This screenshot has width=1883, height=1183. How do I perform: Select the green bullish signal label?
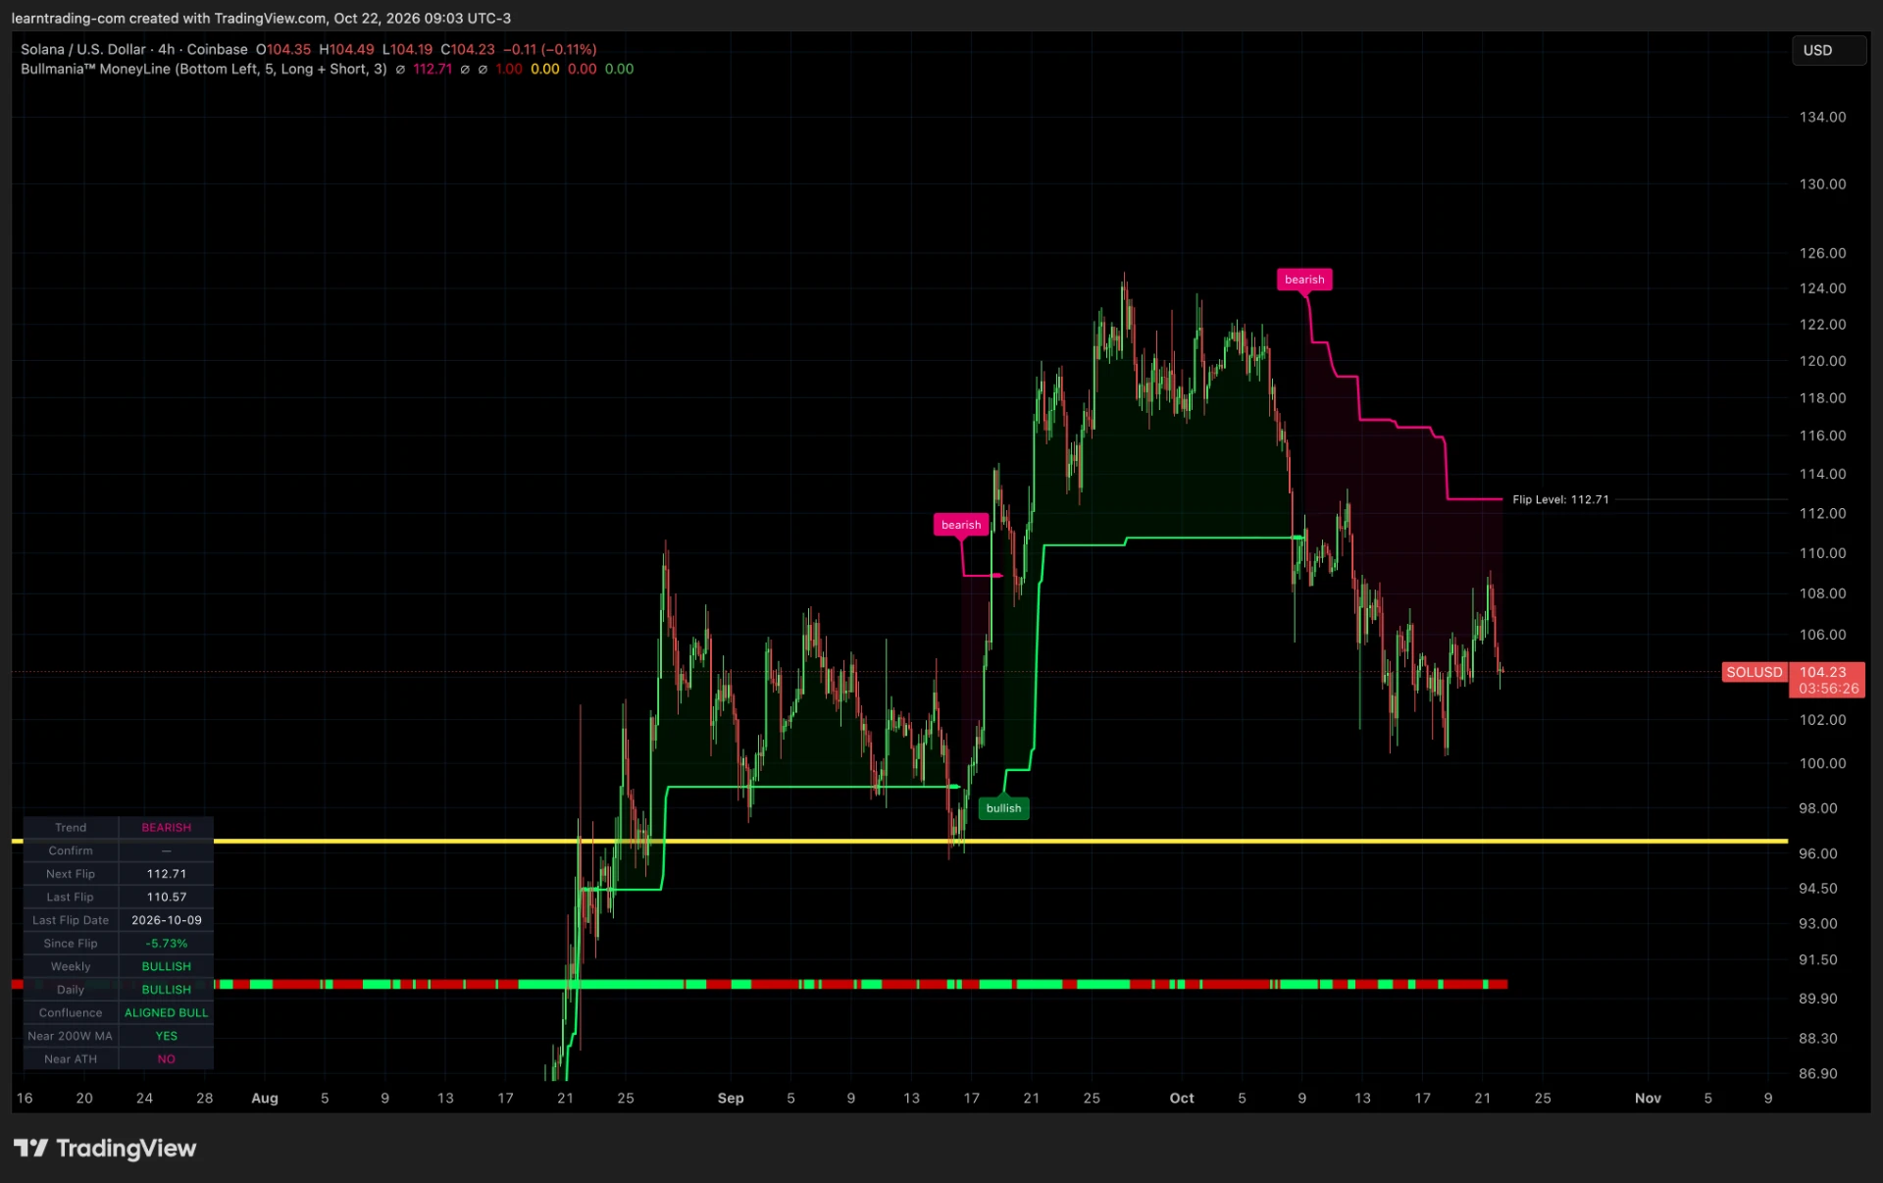point(1003,808)
